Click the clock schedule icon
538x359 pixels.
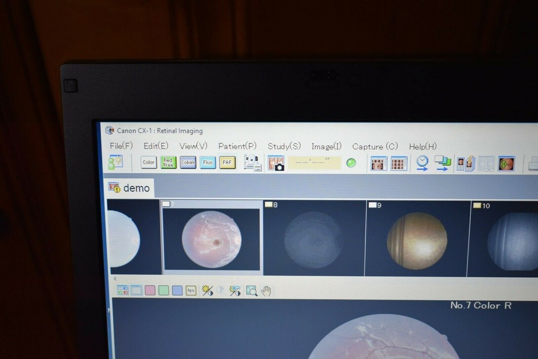click(x=423, y=162)
